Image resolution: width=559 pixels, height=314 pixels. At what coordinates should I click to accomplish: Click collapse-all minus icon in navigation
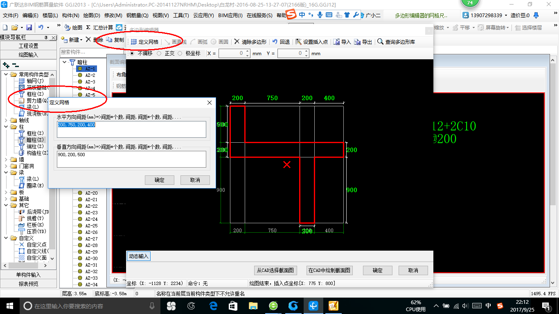(15, 65)
